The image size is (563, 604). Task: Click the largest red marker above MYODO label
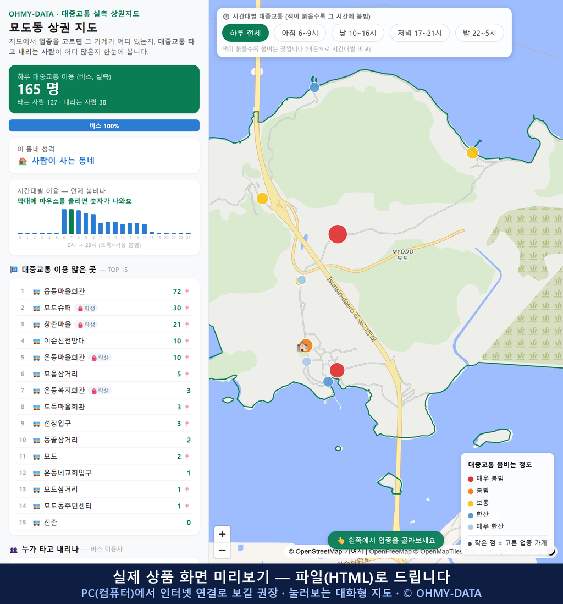tap(338, 234)
